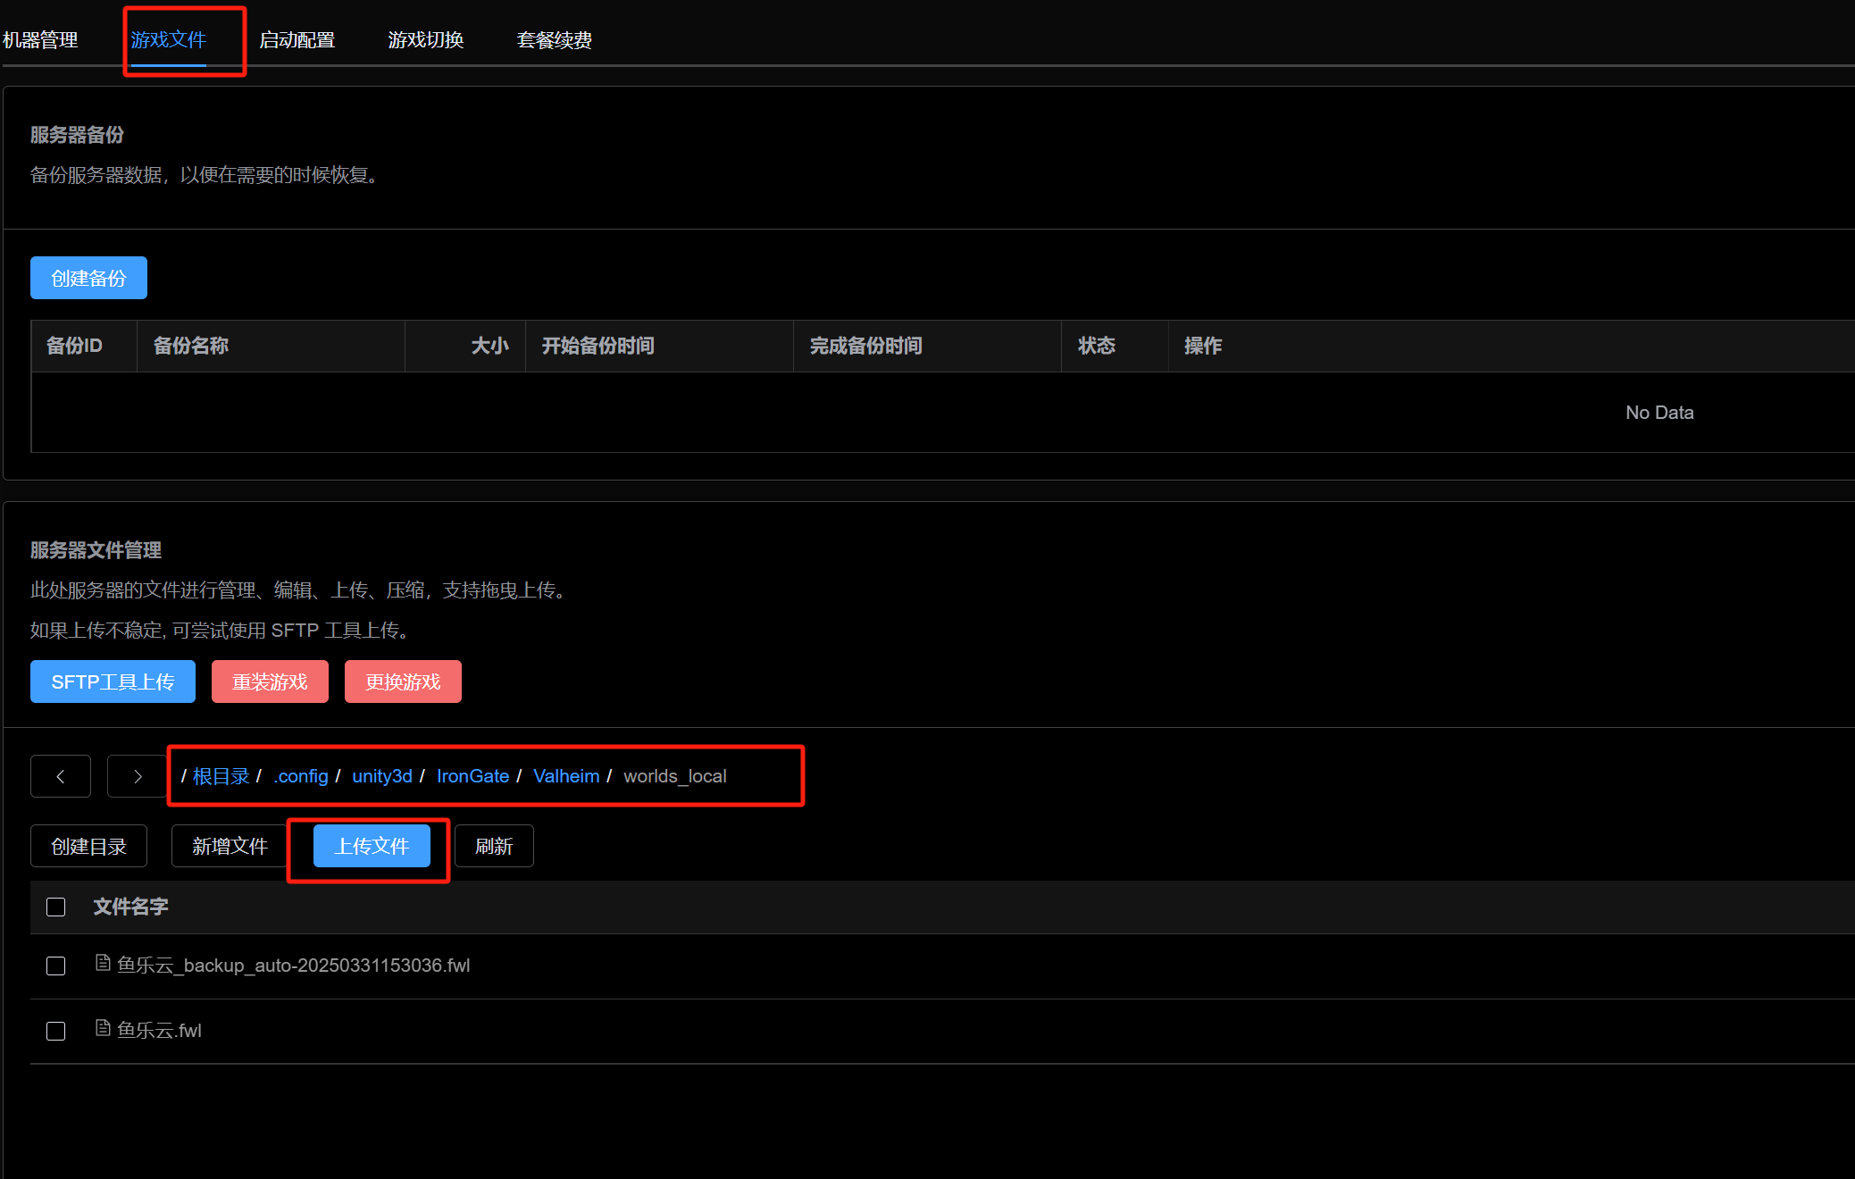
Task: Click file icon next to 鱼乐云.fwl
Action: coord(103,1029)
